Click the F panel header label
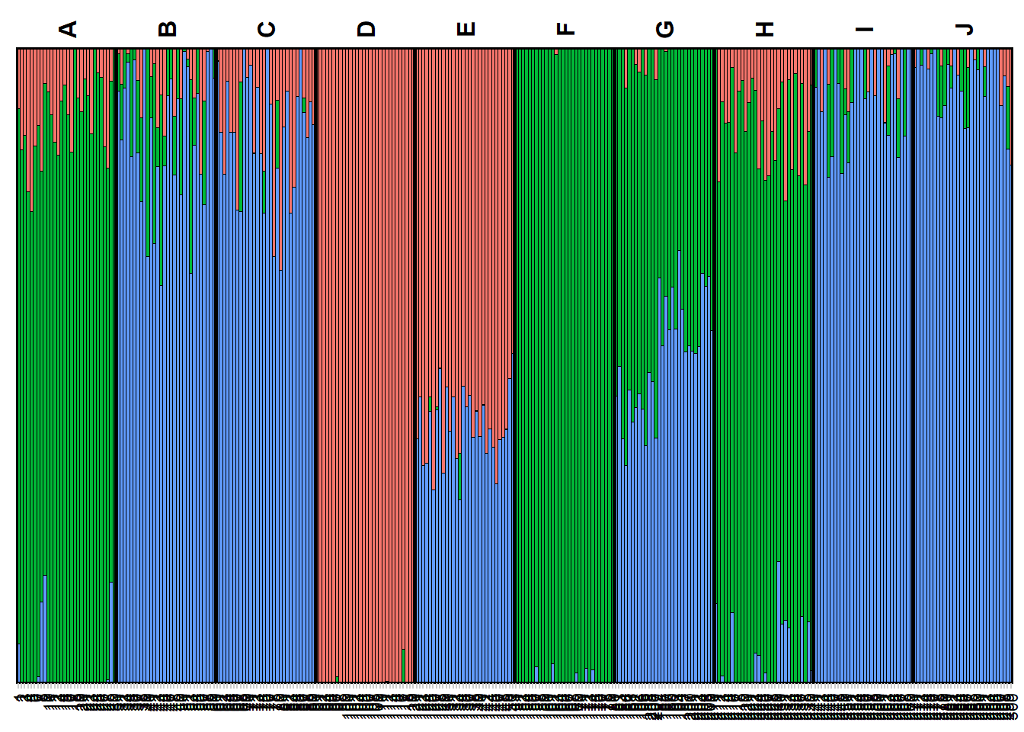Viewport: 1024px width, 732px height. tap(565, 29)
